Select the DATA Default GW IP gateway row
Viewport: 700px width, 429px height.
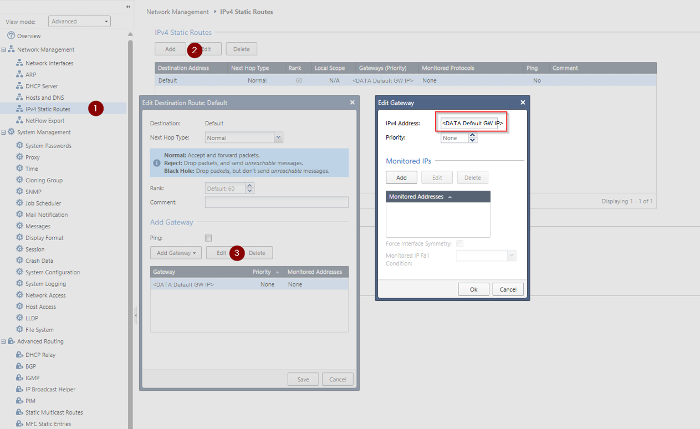point(249,284)
